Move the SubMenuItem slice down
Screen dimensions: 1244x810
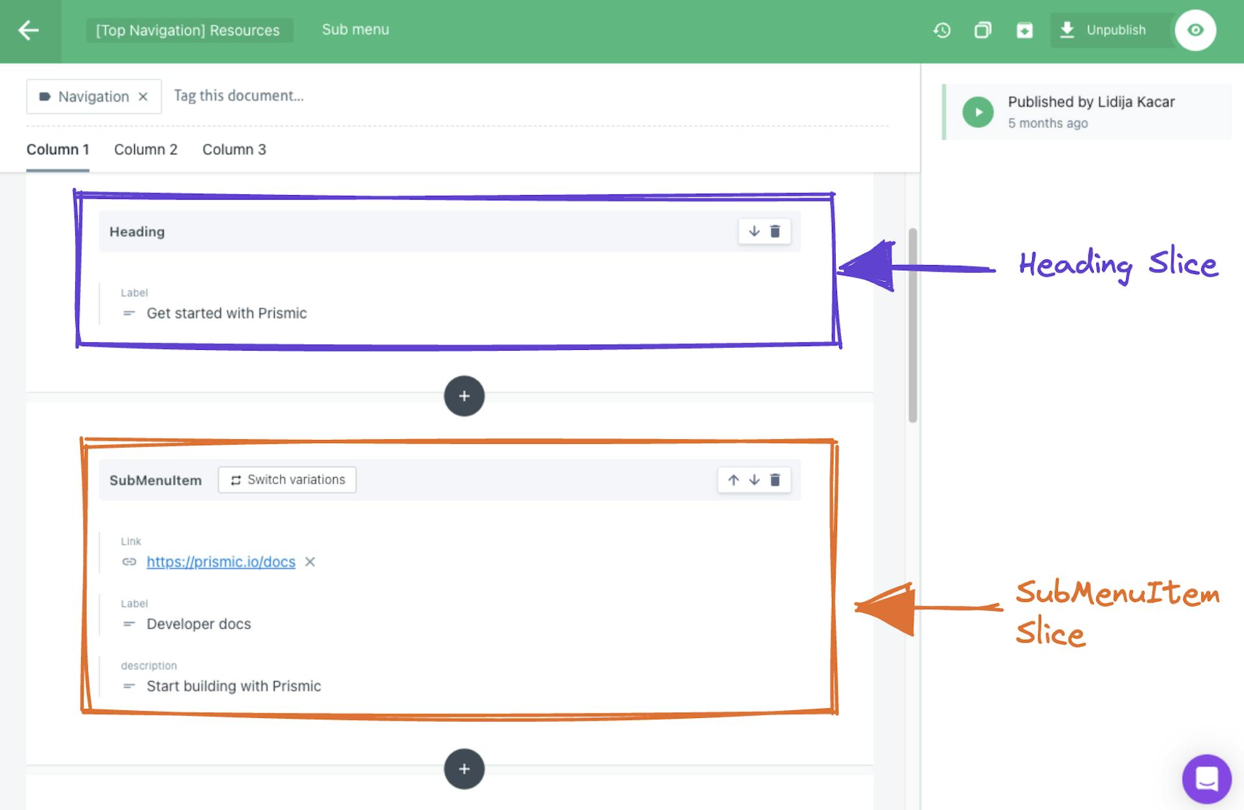(x=754, y=480)
